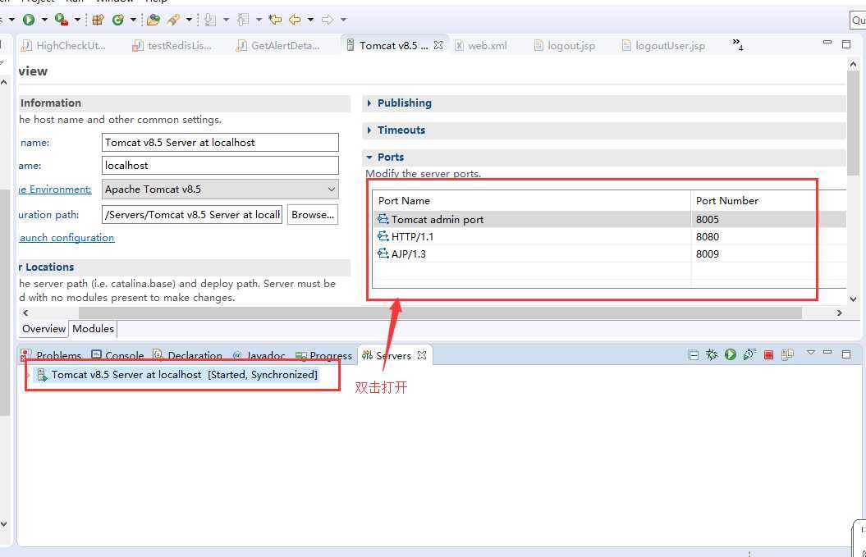This screenshot has height=557, width=866.
Task: Click the Forward navigation arrow in toolbar
Action: (x=328, y=20)
